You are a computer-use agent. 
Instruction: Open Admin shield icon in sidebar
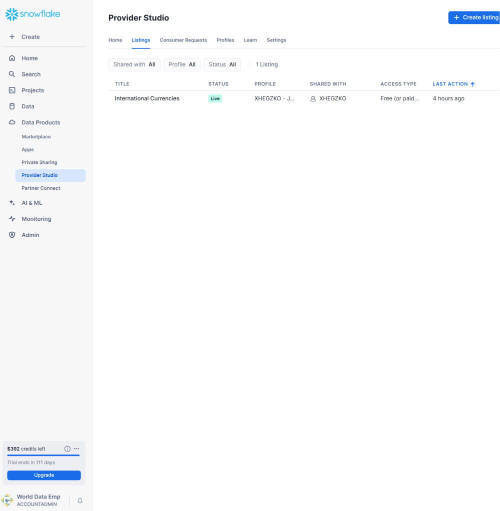coord(12,235)
